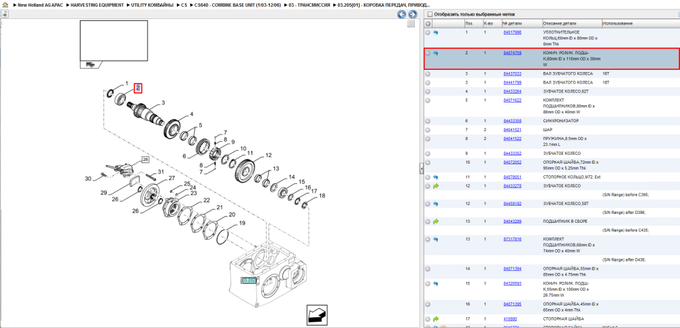Open part number link 84074759

point(512,53)
